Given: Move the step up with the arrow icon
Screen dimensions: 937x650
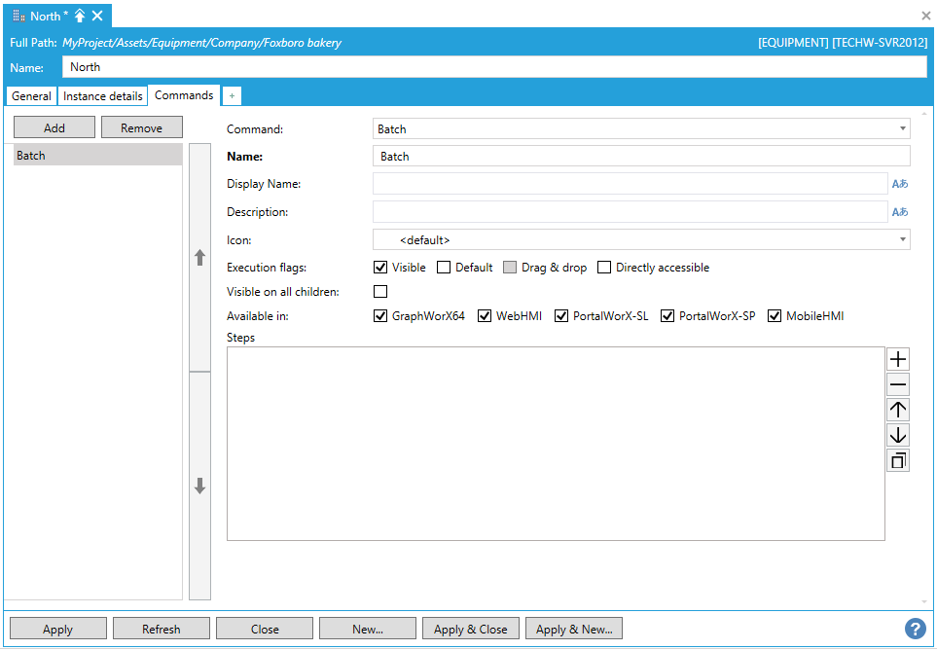Looking at the screenshot, I should (898, 410).
